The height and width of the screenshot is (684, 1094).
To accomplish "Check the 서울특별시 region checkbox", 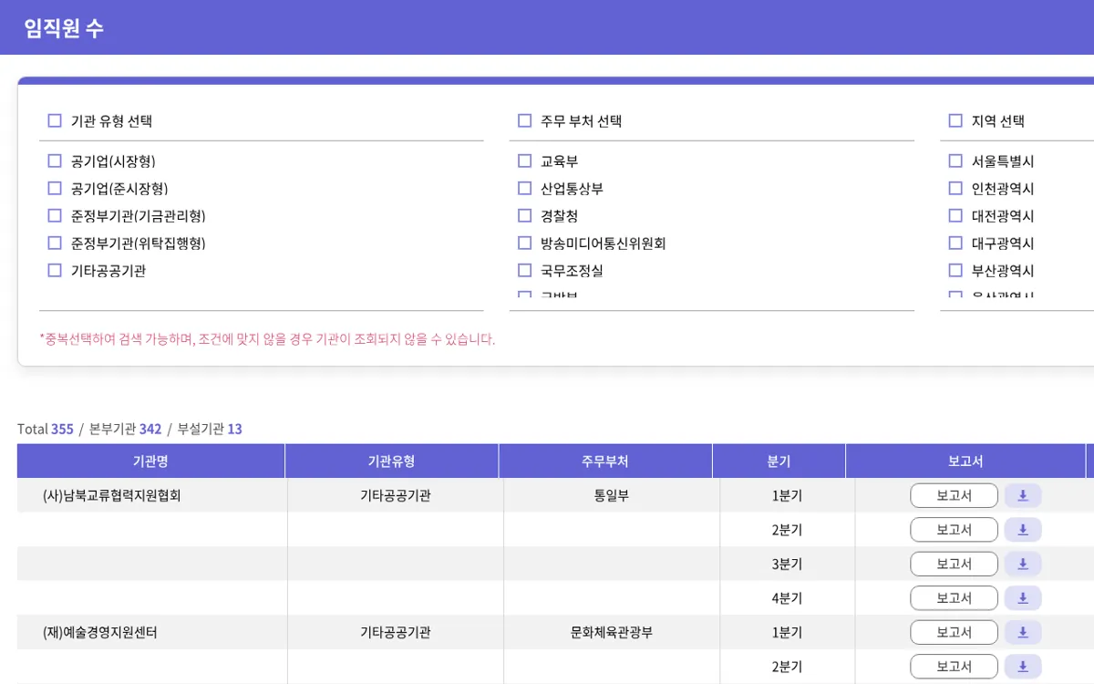I will pyautogui.click(x=955, y=161).
